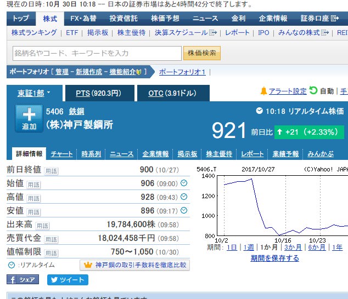This screenshot has width=348, height=299.
Task: Open 株式ランキング link
Action: [x=34, y=33]
